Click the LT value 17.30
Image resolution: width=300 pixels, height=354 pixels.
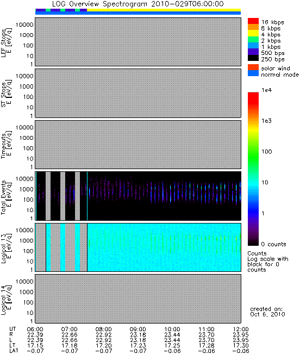click(241, 345)
